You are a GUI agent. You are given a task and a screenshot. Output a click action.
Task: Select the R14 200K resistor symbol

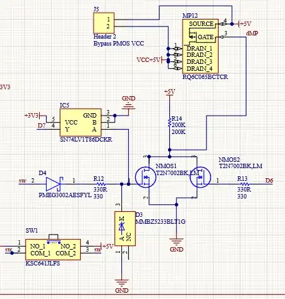point(169,123)
